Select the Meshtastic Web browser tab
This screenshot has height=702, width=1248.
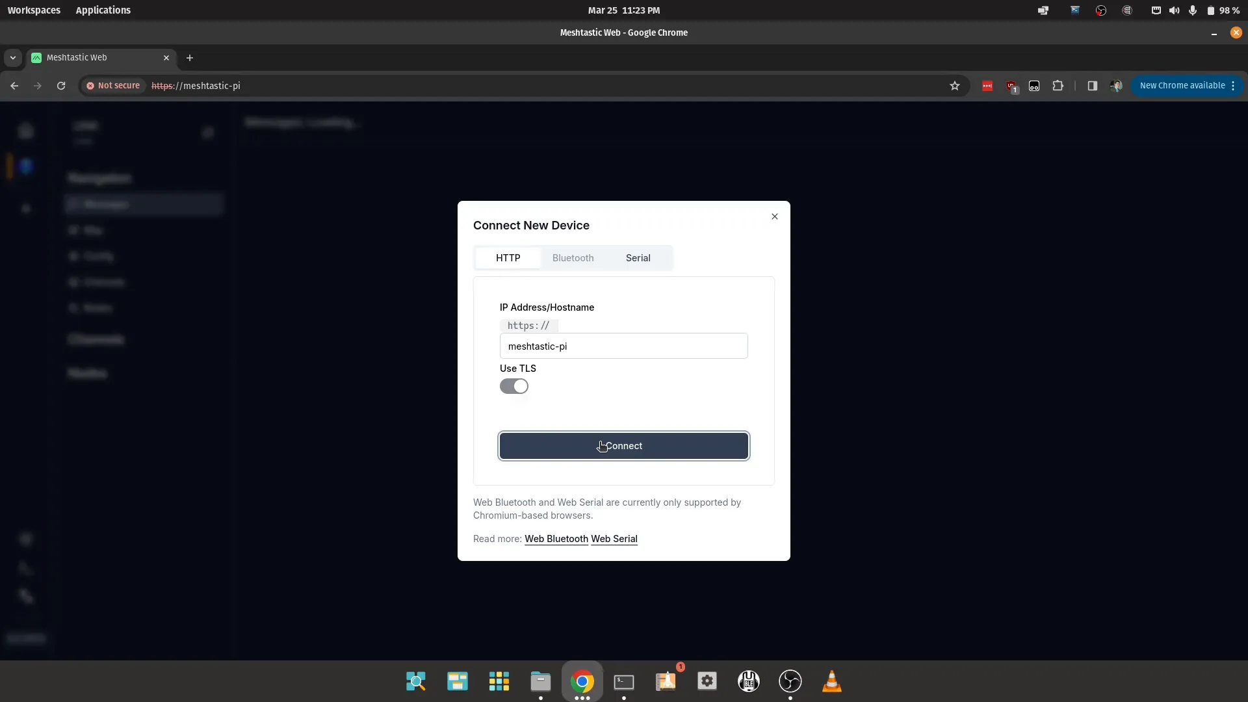click(x=101, y=58)
